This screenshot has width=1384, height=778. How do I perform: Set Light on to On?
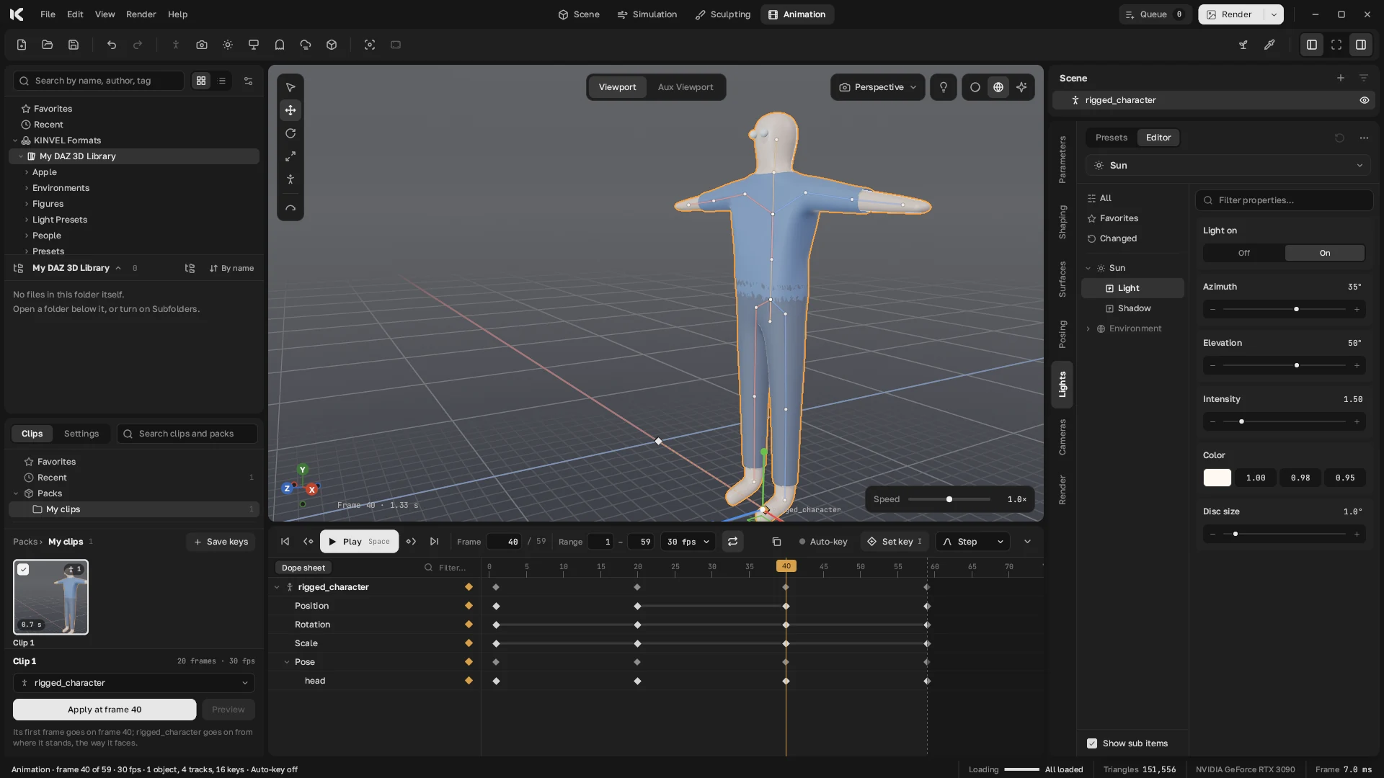1325,253
